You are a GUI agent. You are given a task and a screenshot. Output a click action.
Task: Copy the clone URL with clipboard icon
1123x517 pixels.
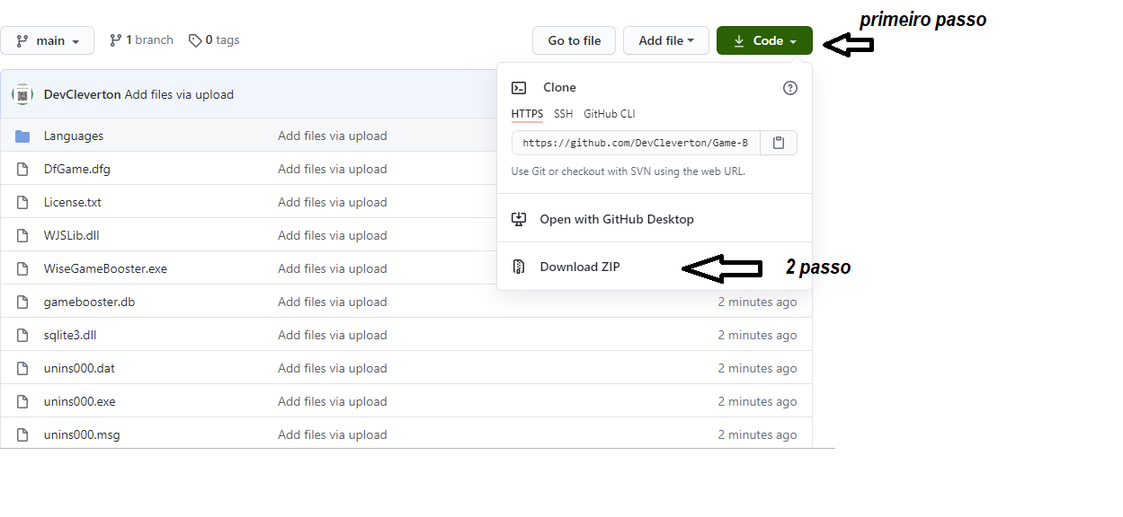click(x=779, y=143)
